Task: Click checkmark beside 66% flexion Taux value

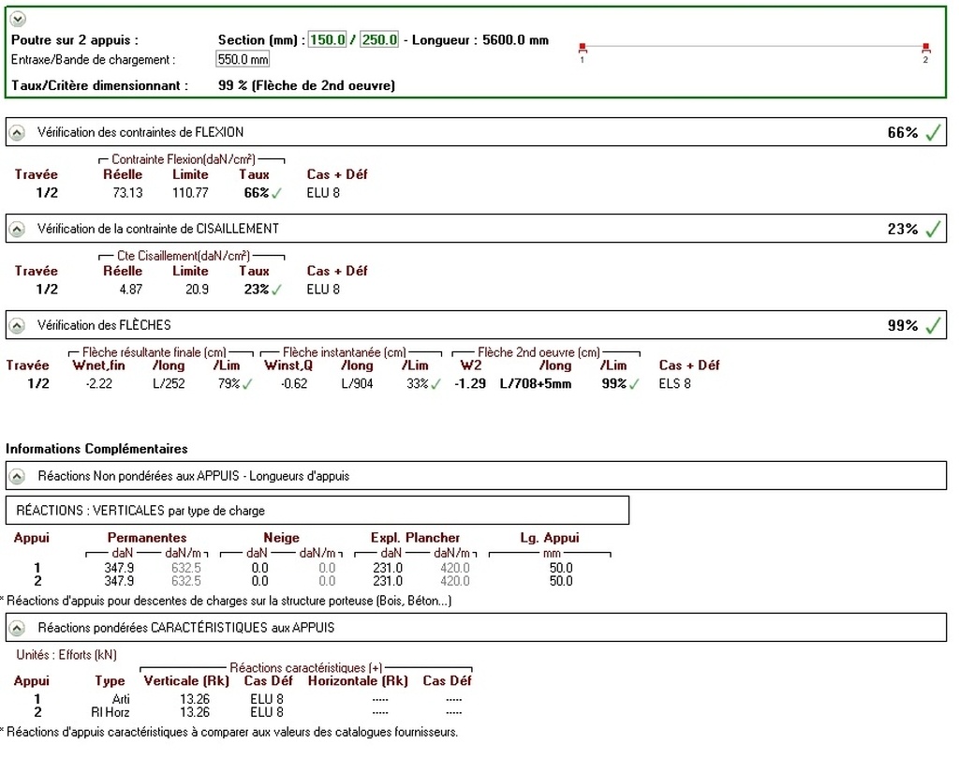Action: (276, 193)
